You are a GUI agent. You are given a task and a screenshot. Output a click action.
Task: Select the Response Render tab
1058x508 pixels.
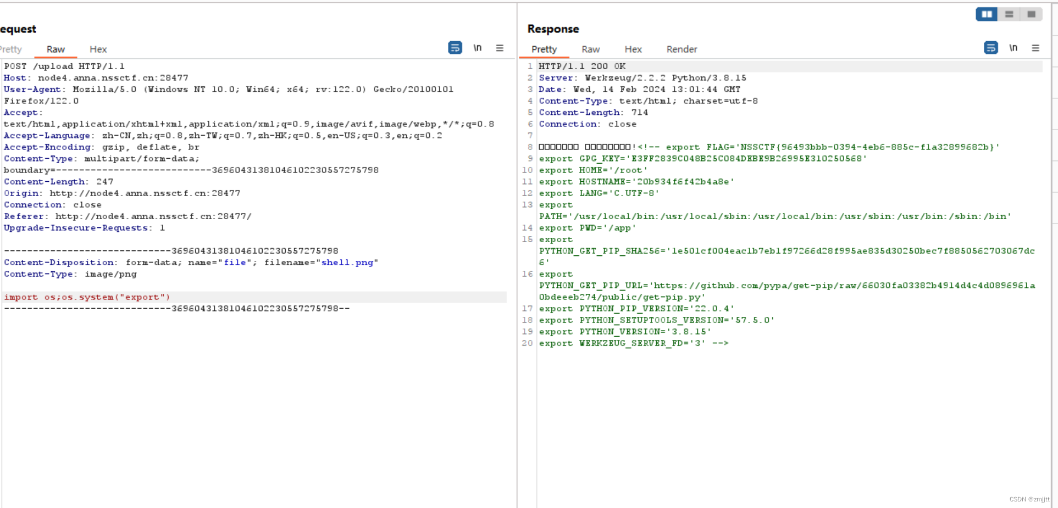(682, 49)
